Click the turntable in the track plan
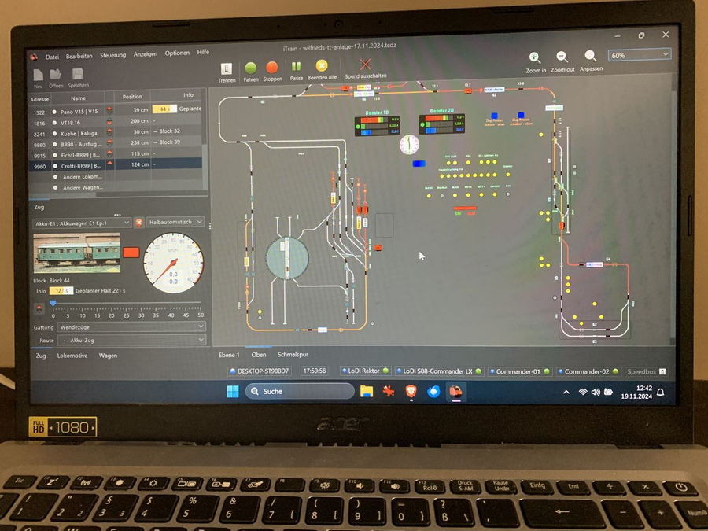The height and width of the screenshot is (531, 708). coord(286,258)
